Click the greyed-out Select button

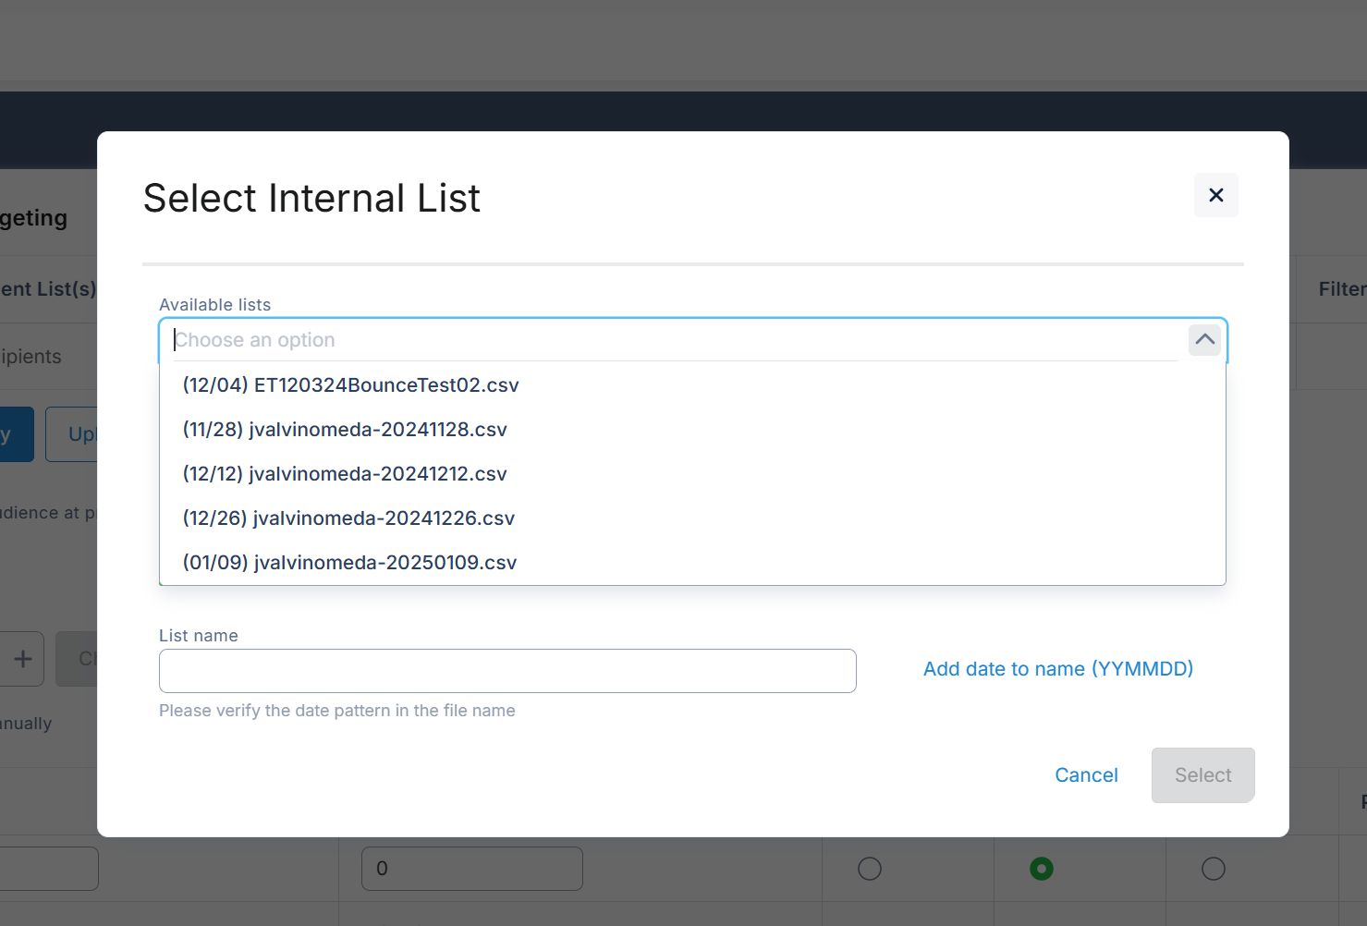coord(1202,775)
